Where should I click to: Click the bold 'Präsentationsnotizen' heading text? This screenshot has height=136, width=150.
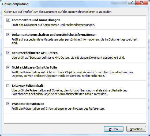[x=28, y=104]
